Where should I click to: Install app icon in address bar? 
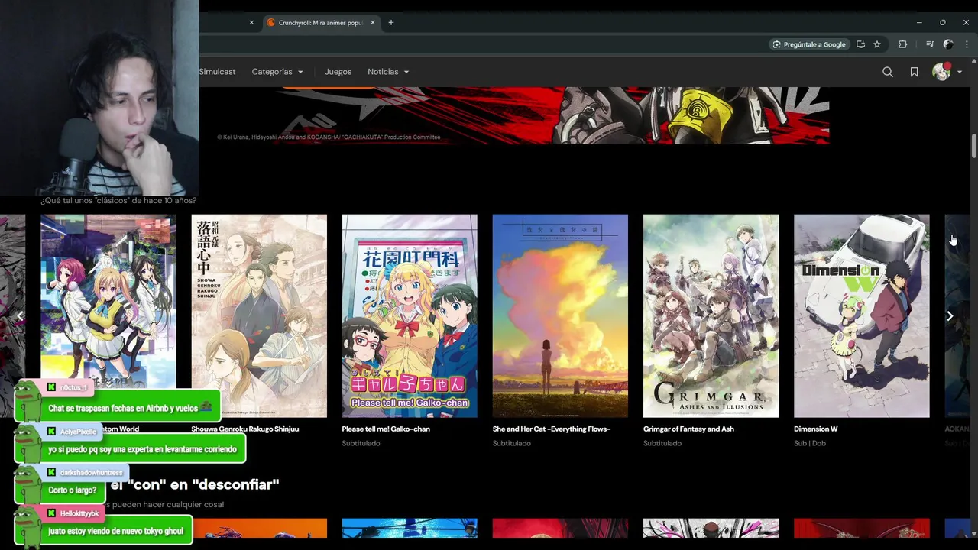tap(860, 44)
